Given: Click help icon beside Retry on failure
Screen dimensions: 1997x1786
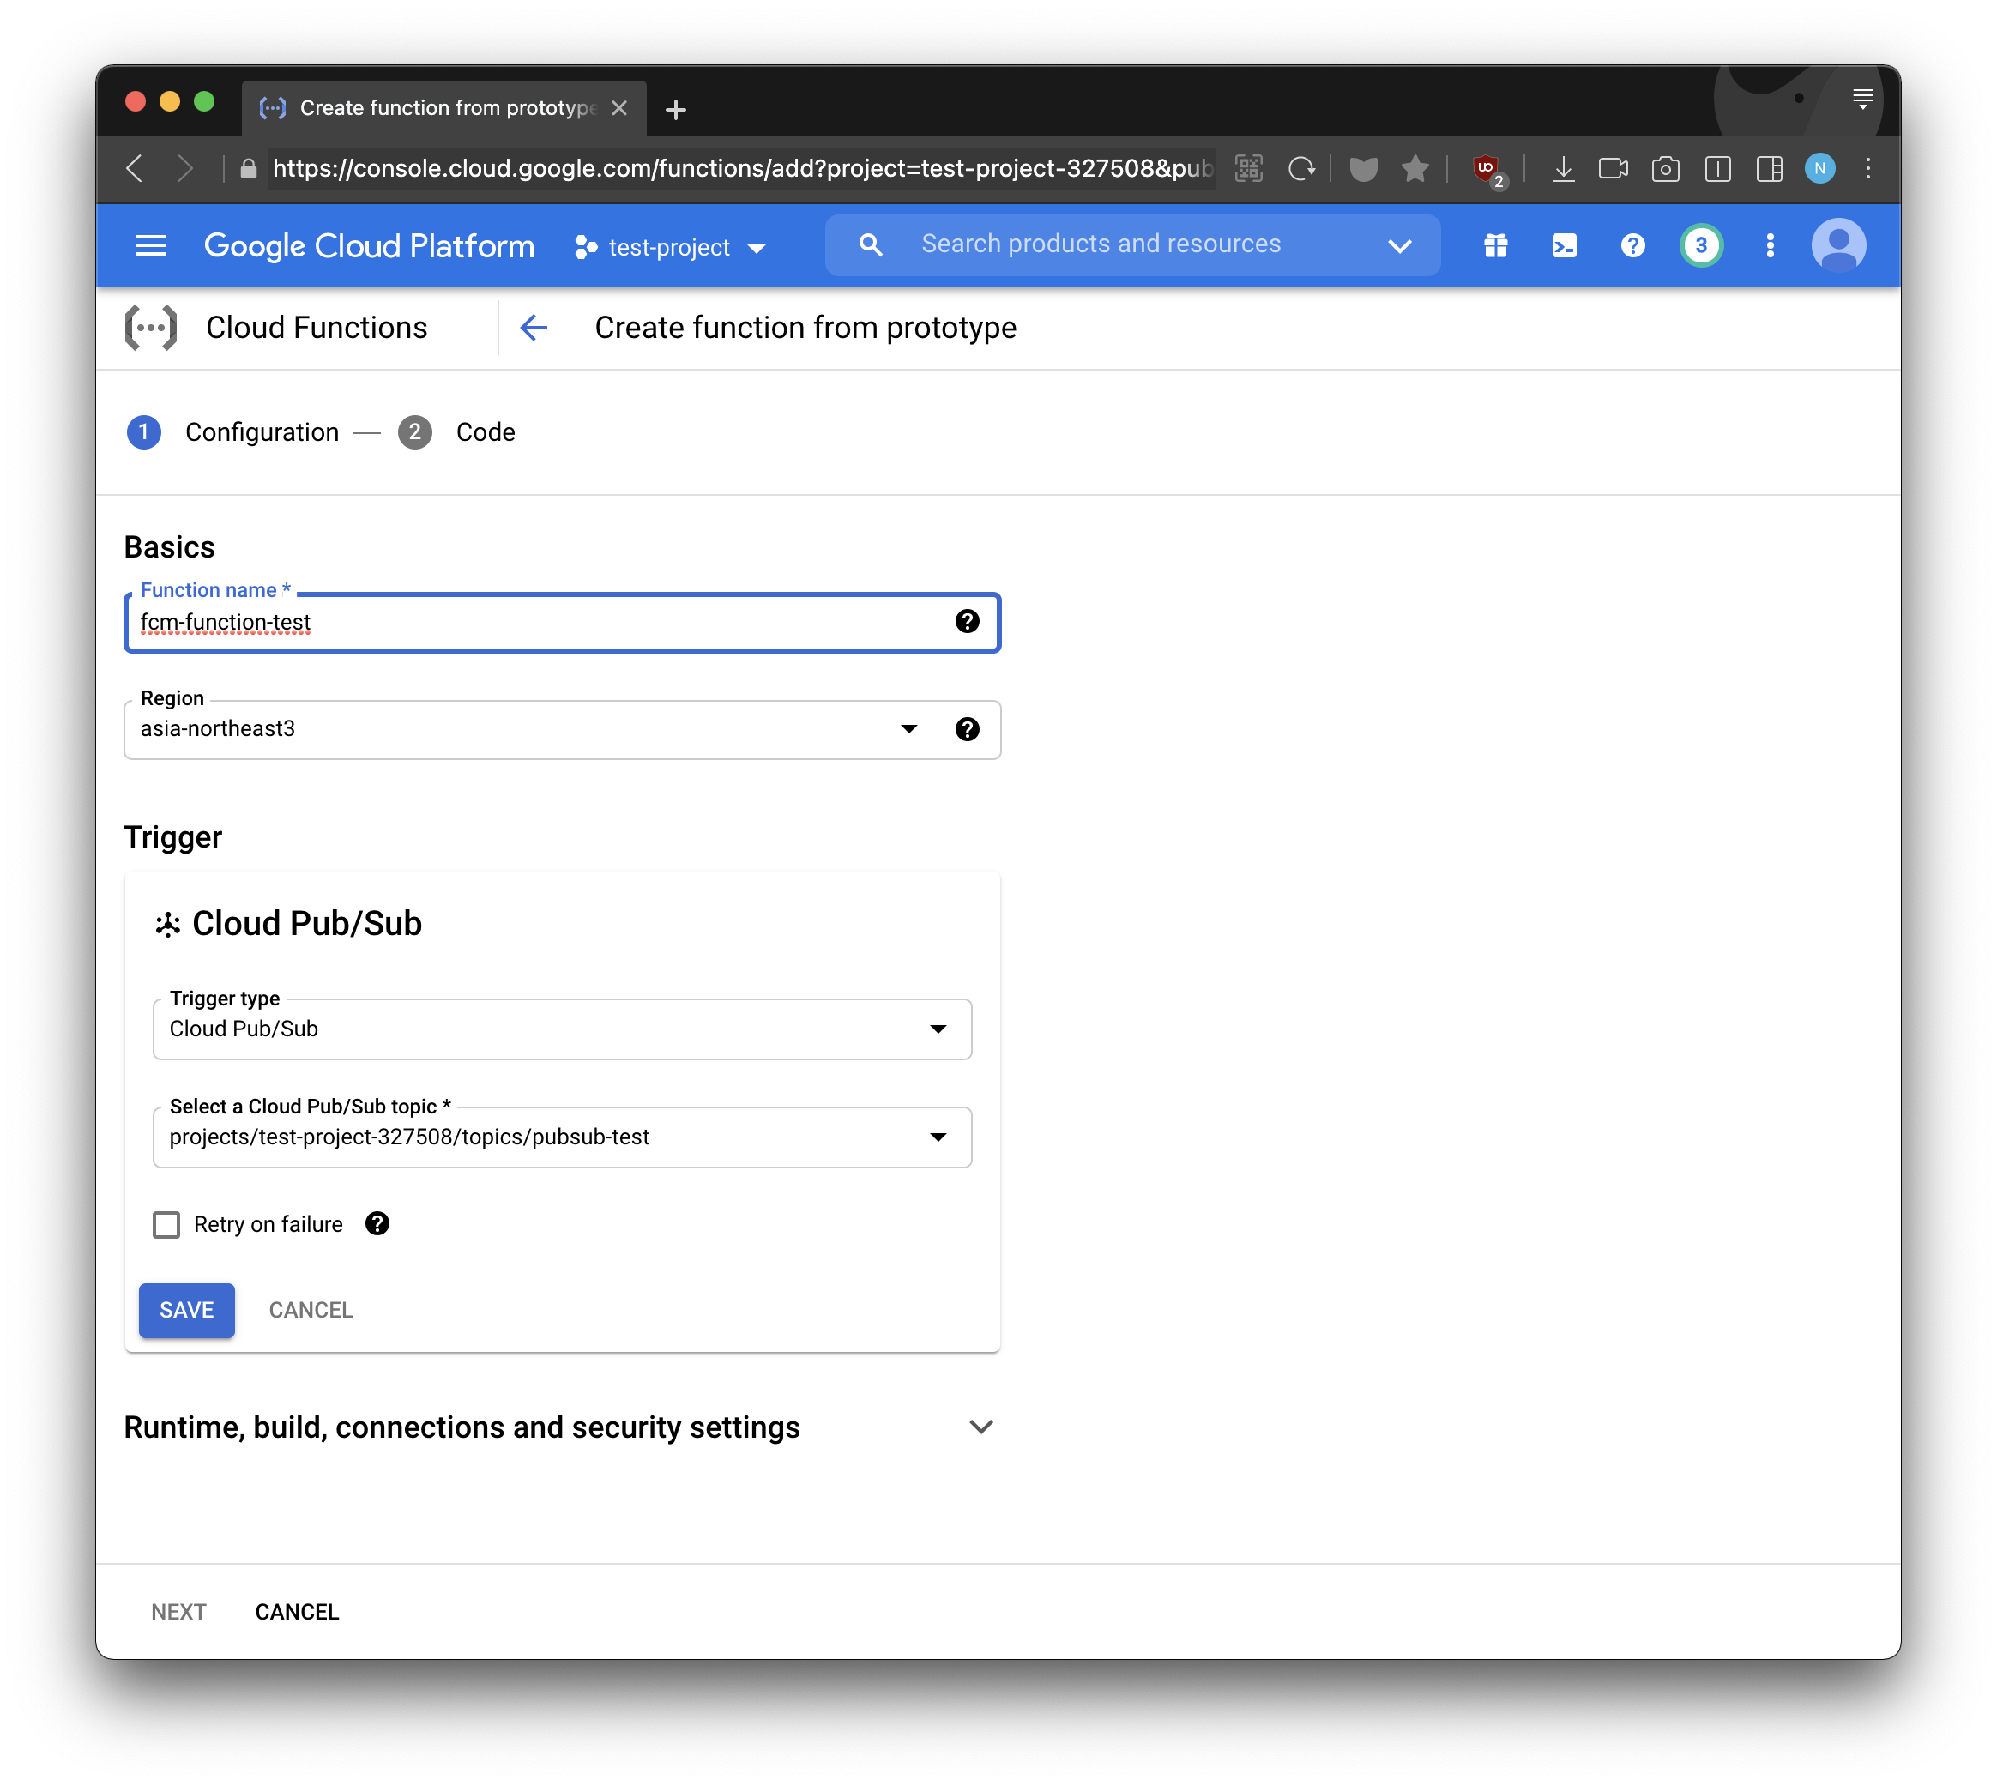Looking at the screenshot, I should click(377, 1224).
